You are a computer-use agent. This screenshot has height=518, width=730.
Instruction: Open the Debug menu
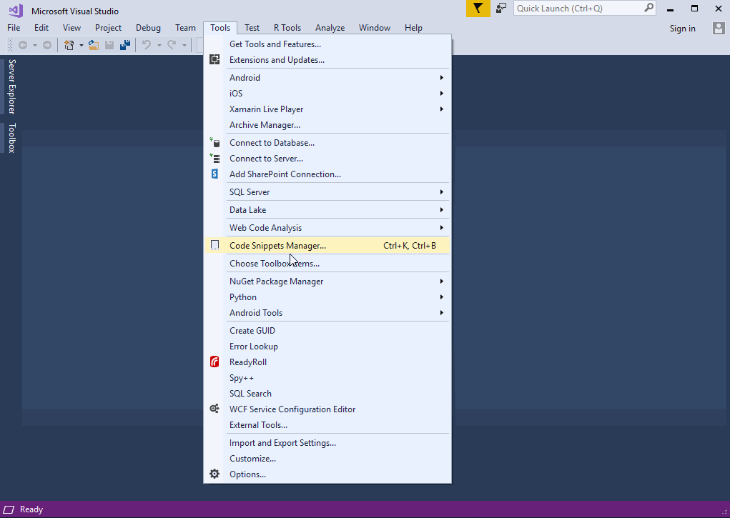coord(148,27)
